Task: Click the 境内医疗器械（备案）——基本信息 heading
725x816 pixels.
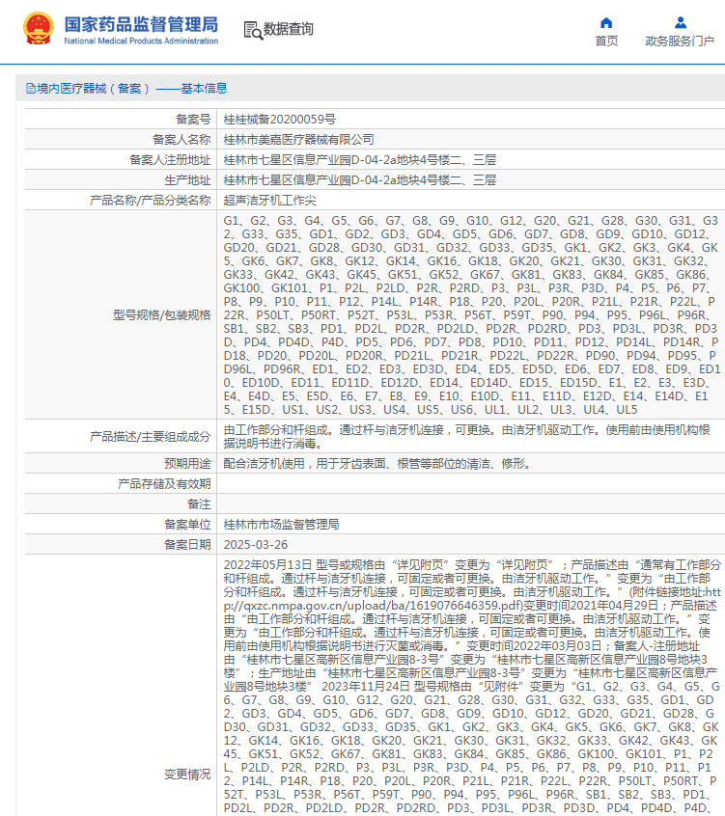Action: [x=131, y=89]
